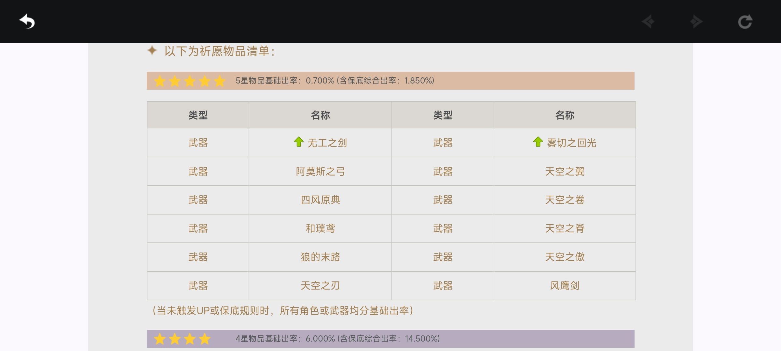Viewport: 781px width, 351px height.
Task: Click the 武器 type cell beside 天空之卷
Action: [x=443, y=200]
